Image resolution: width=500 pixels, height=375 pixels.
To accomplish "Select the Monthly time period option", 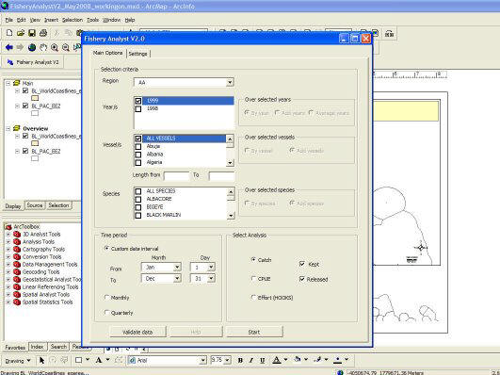I will point(106,298).
